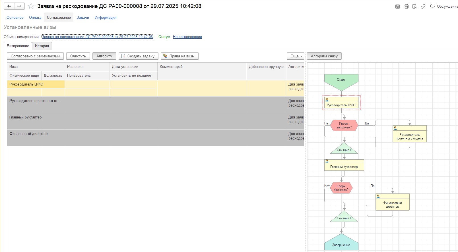
Task: Click the chain link icon
Action: [423, 7]
